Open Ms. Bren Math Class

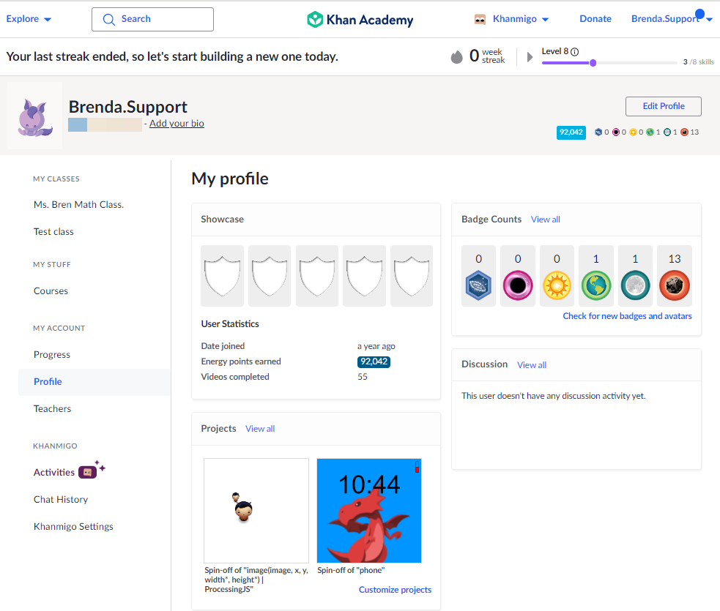[x=78, y=205]
